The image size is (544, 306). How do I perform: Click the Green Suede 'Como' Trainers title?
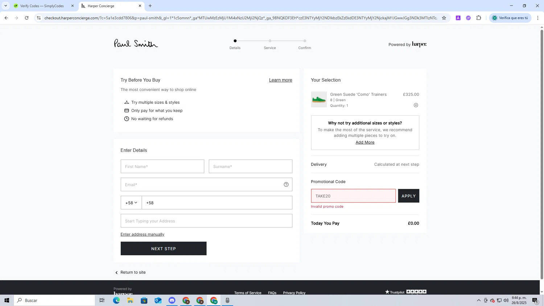click(358, 94)
